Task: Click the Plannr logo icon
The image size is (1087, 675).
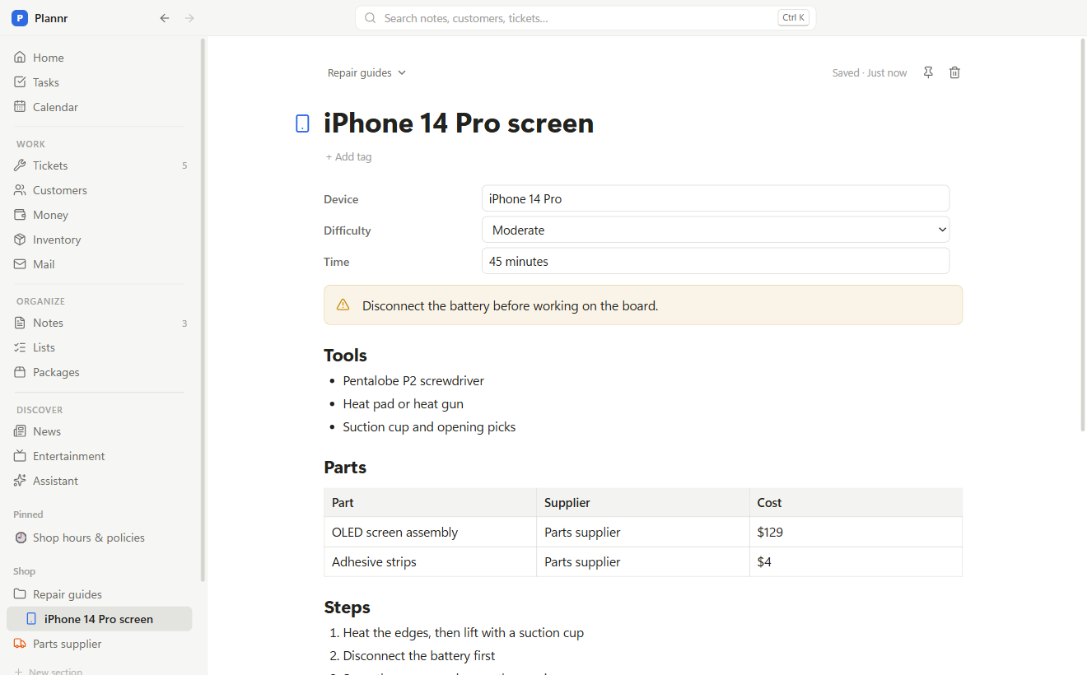Action: (x=20, y=18)
